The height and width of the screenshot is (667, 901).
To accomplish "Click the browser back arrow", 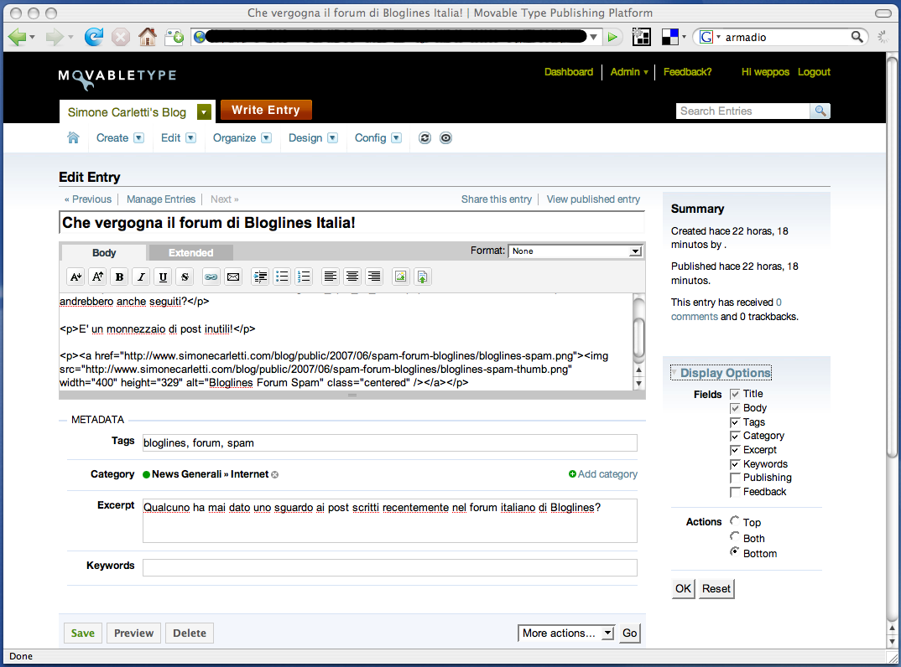I will (18, 38).
